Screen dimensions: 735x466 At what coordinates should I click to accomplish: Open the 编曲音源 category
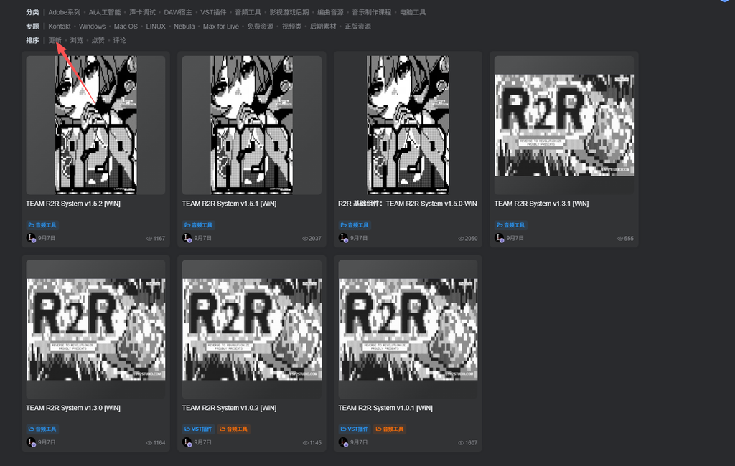coord(330,12)
